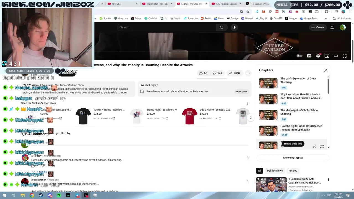Open Windows Start menu
Image resolution: width=354 pixels, height=199 pixels.
click(x=5, y=195)
